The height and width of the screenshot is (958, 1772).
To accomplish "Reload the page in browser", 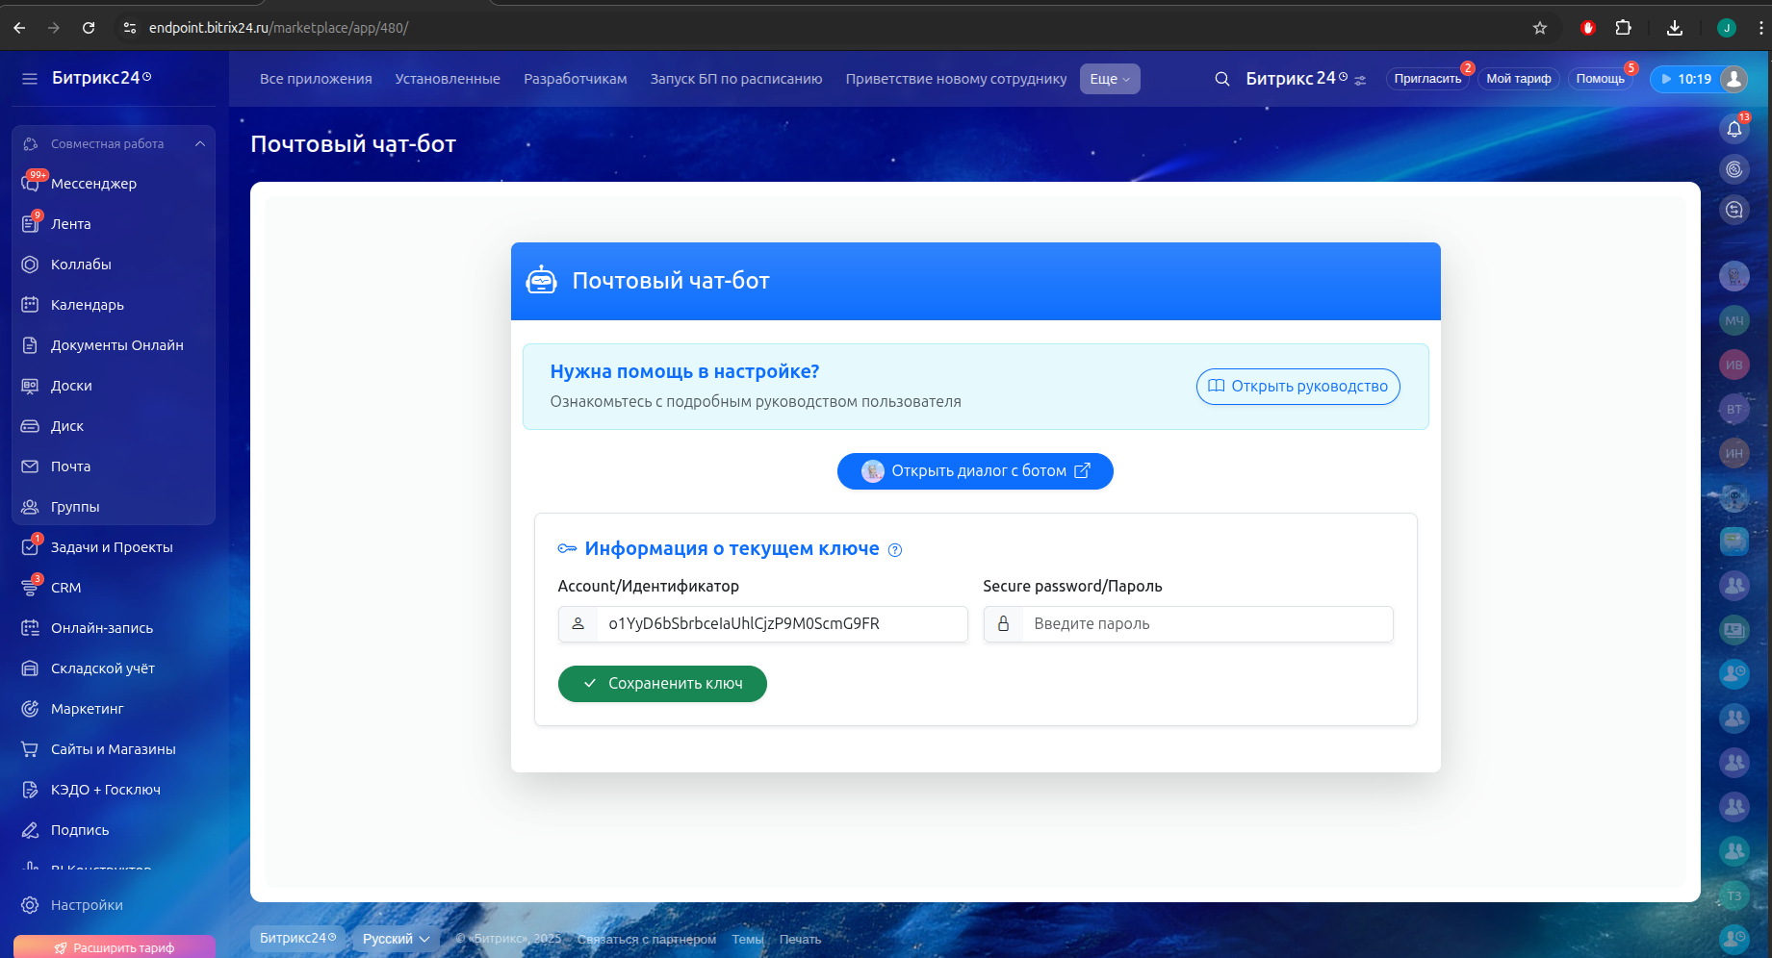I will [89, 28].
